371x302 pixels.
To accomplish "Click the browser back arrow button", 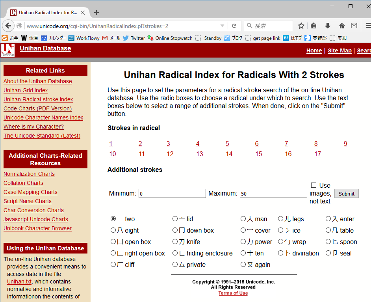I will click(8, 26).
